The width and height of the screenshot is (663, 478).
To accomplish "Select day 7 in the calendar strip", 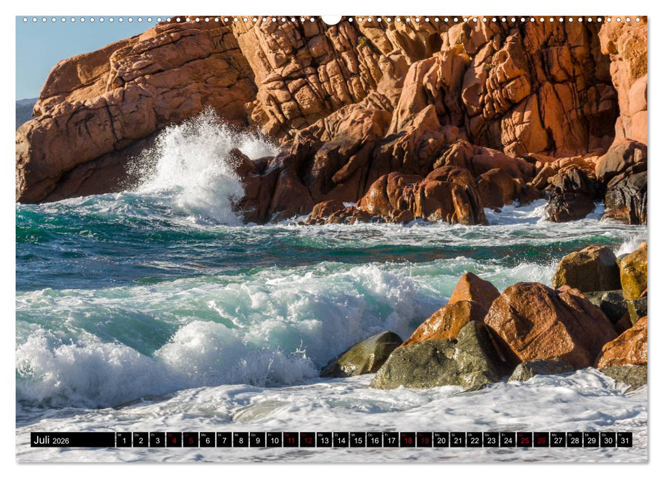I will tap(224, 440).
